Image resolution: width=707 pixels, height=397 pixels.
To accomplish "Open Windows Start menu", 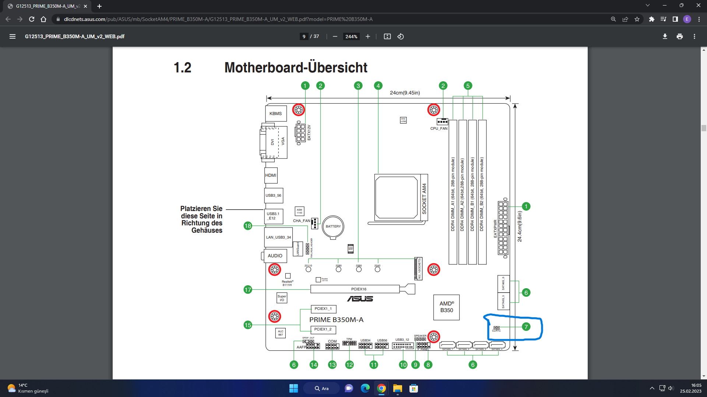I will coord(293,388).
